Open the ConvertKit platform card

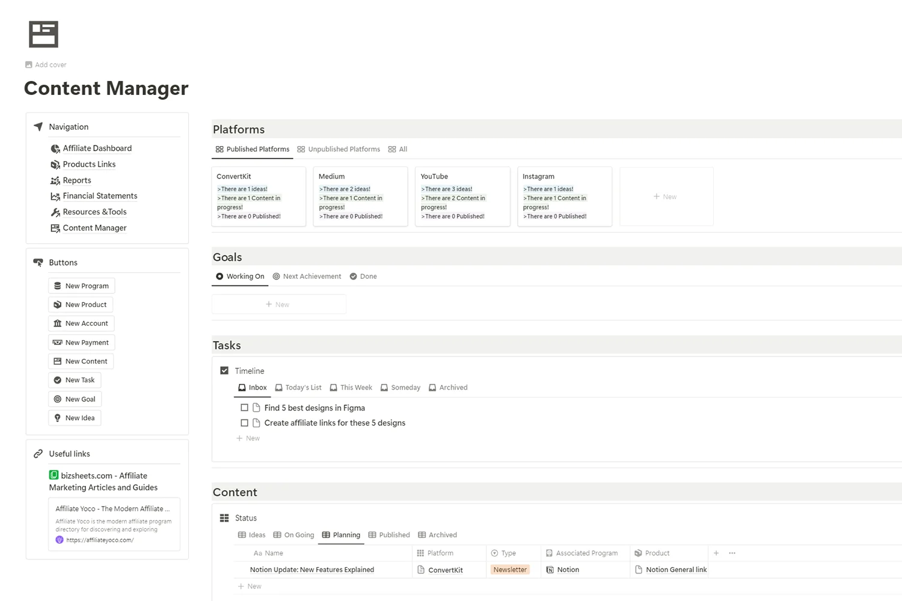(x=259, y=197)
